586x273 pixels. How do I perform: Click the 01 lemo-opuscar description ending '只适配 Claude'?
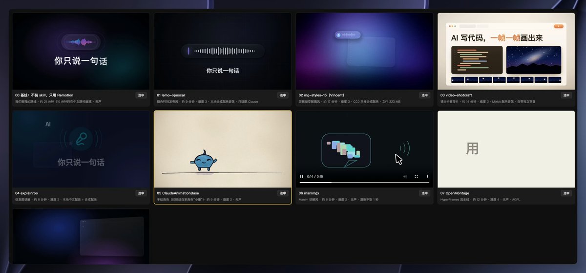(207, 102)
